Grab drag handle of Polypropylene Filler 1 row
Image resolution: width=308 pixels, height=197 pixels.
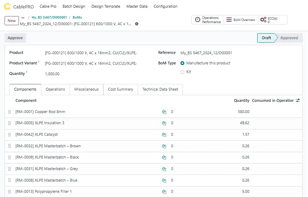[x=9, y=192]
